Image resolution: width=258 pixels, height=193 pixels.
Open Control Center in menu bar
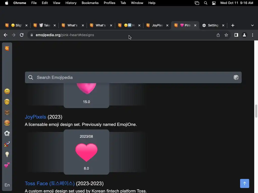214,3
